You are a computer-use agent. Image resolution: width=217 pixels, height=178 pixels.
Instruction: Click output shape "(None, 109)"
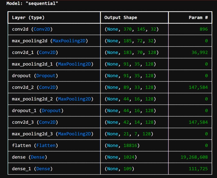119,169
